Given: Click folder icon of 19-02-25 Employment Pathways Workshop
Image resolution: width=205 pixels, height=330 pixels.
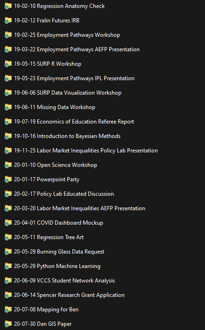Looking at the screenshot, I should point(8,35).
